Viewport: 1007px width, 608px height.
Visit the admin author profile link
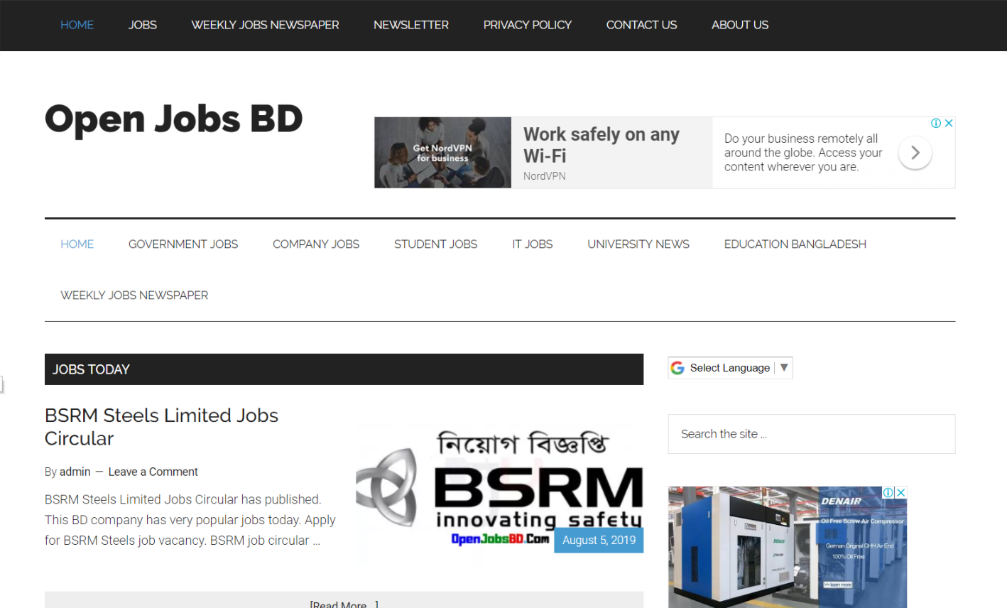tap(75, 472)
